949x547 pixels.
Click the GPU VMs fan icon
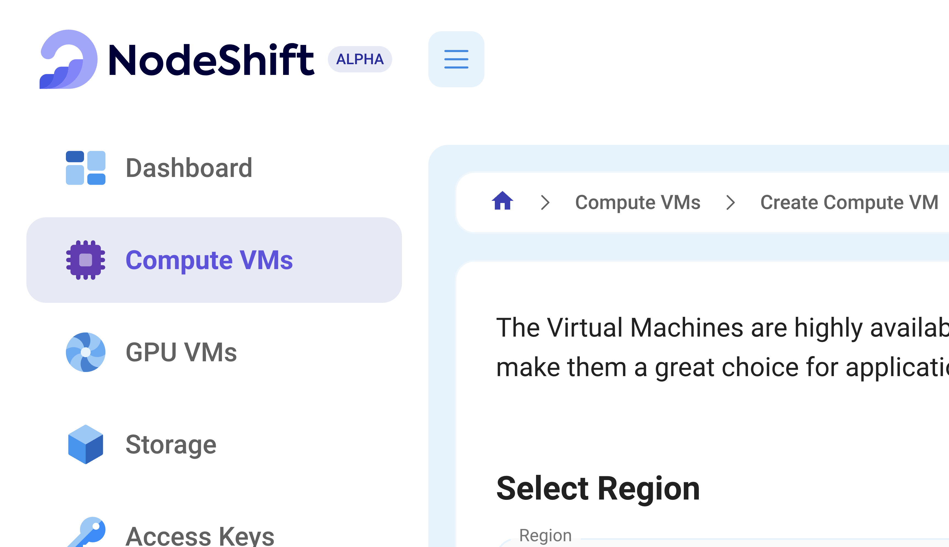coord(86,352)
